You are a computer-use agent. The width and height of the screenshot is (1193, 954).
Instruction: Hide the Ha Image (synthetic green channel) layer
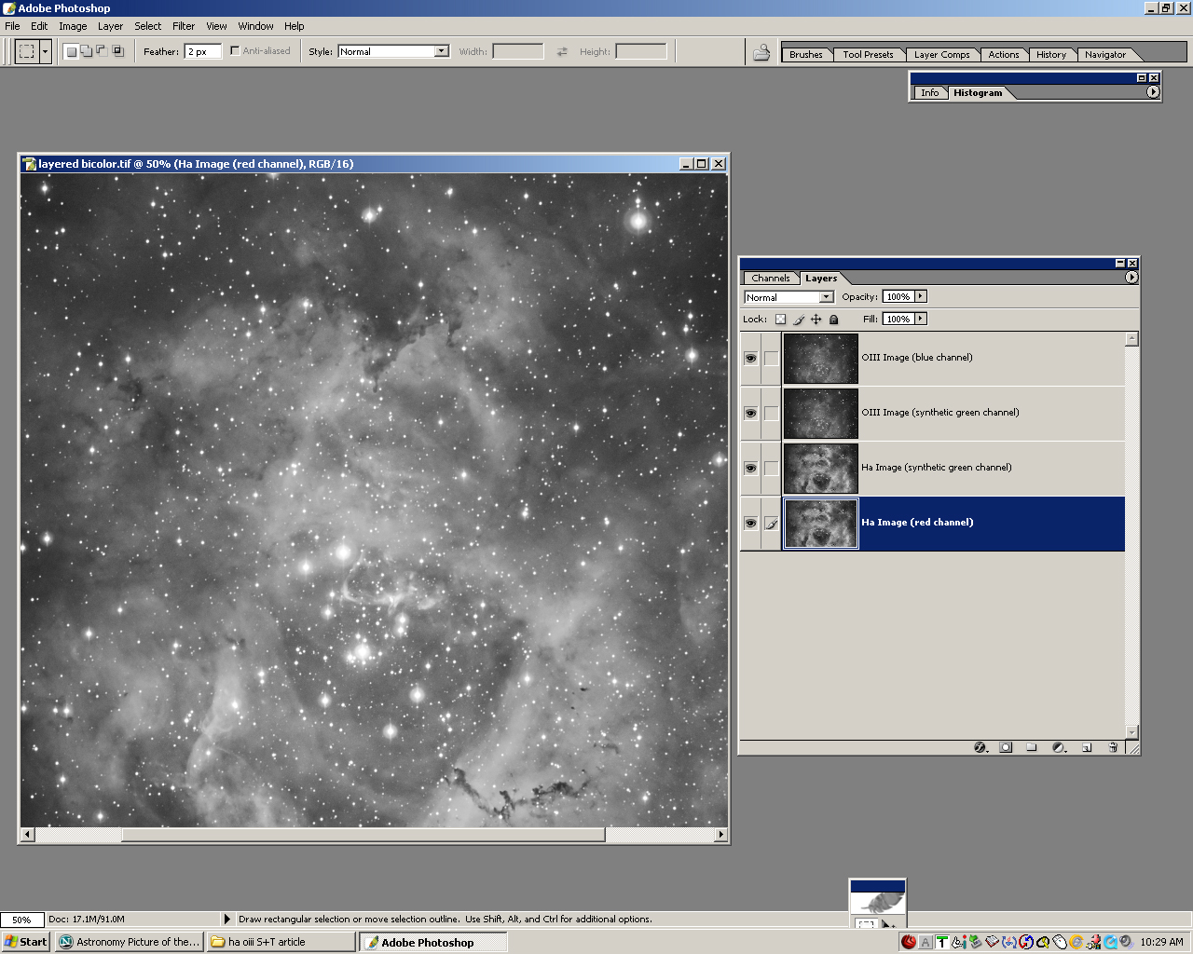[750, 469]
